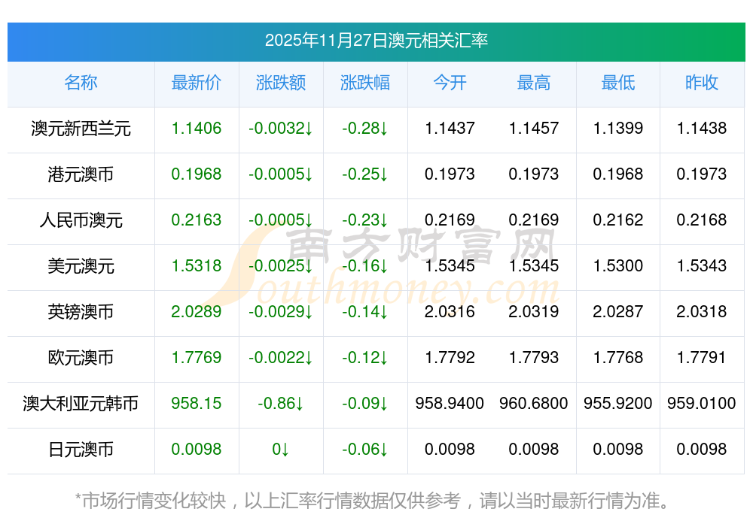This screenshot has width=753, height=524.
Task: Click the 昨收 column header
Action: [702, 83]
